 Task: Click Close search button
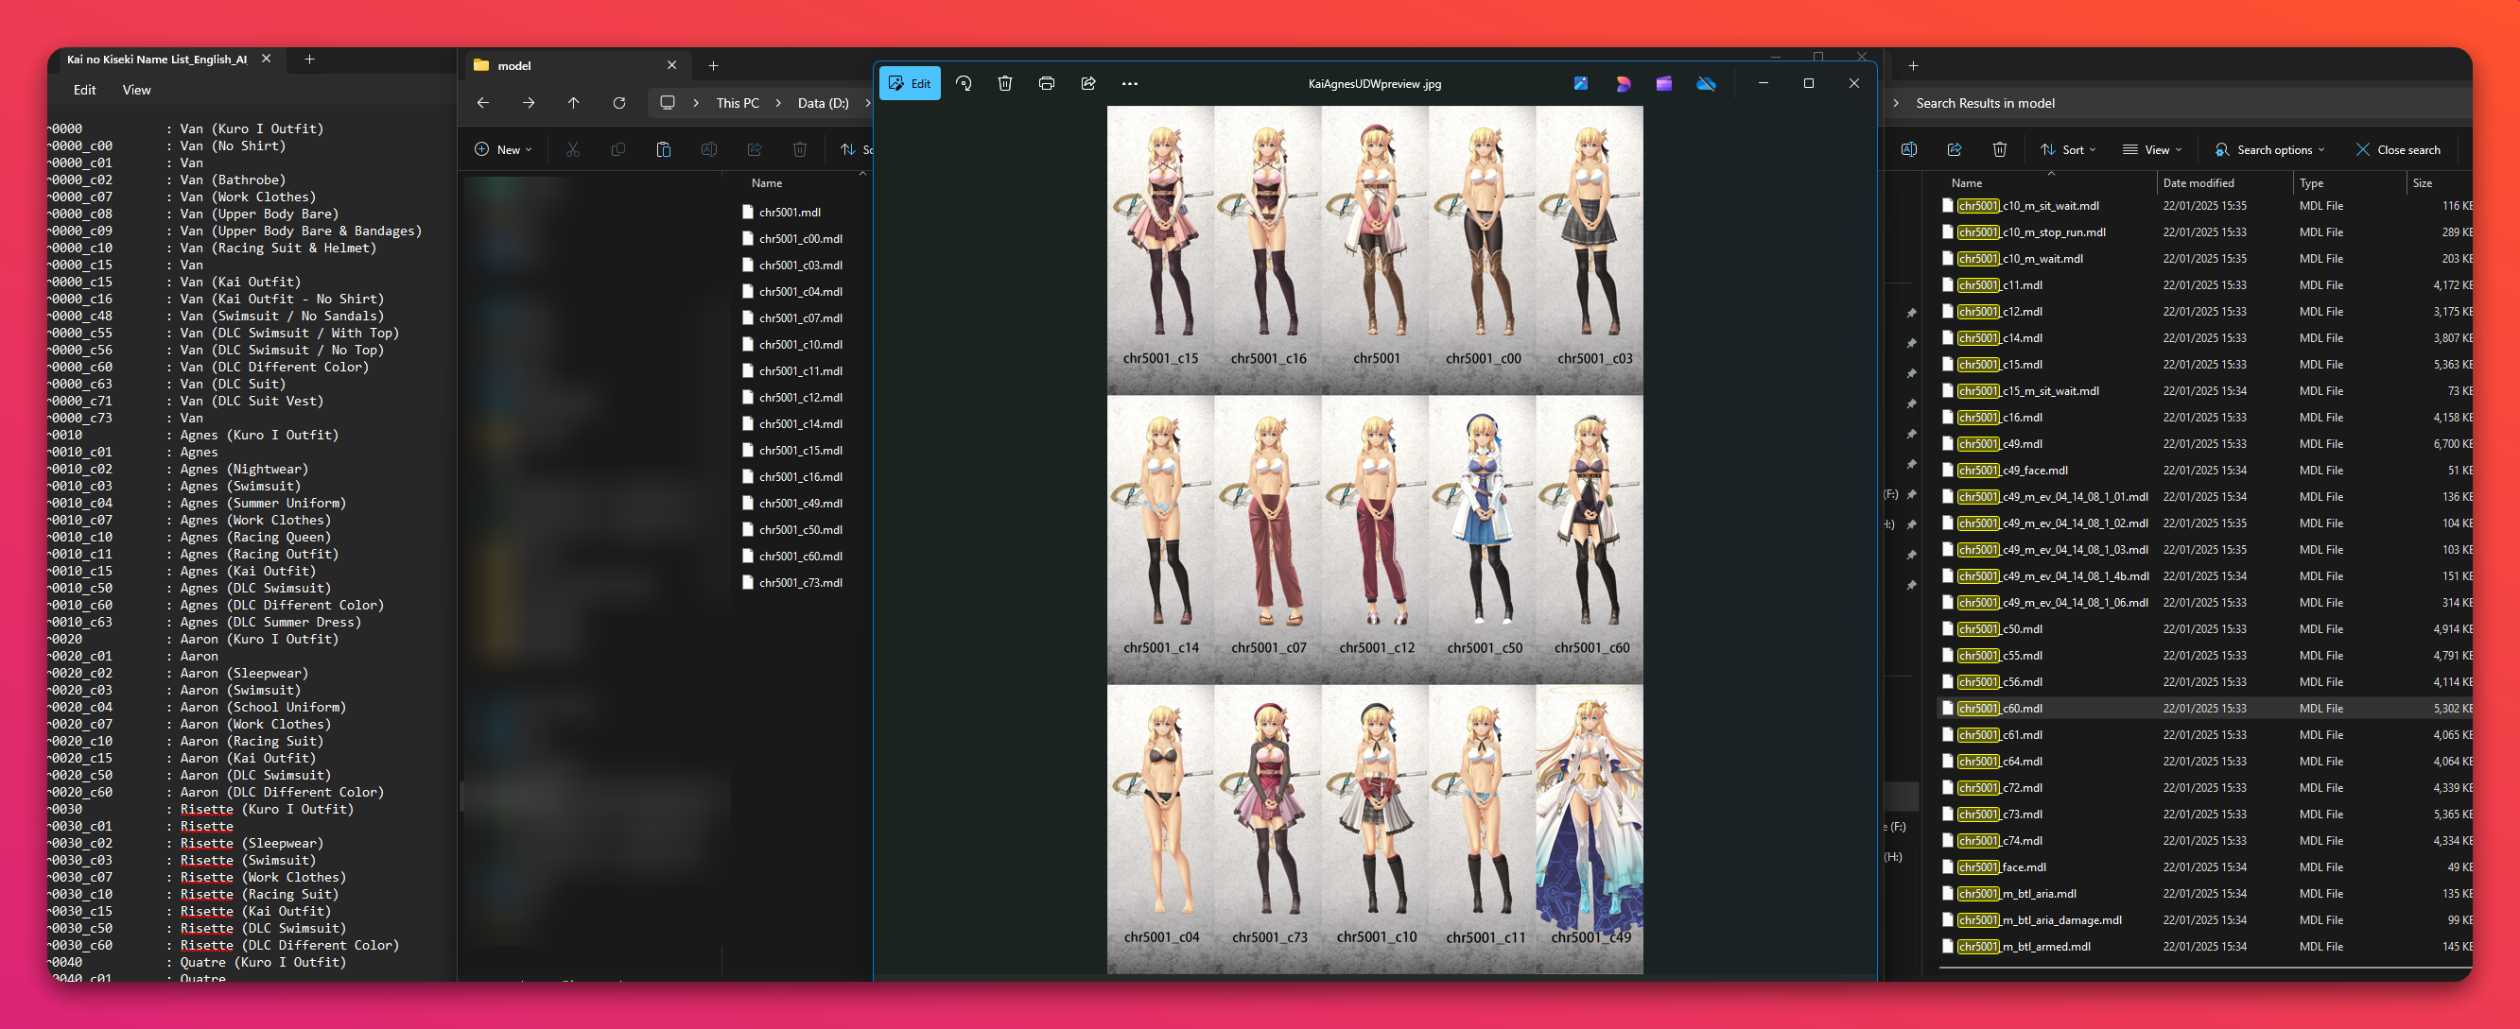[2398, 149]
